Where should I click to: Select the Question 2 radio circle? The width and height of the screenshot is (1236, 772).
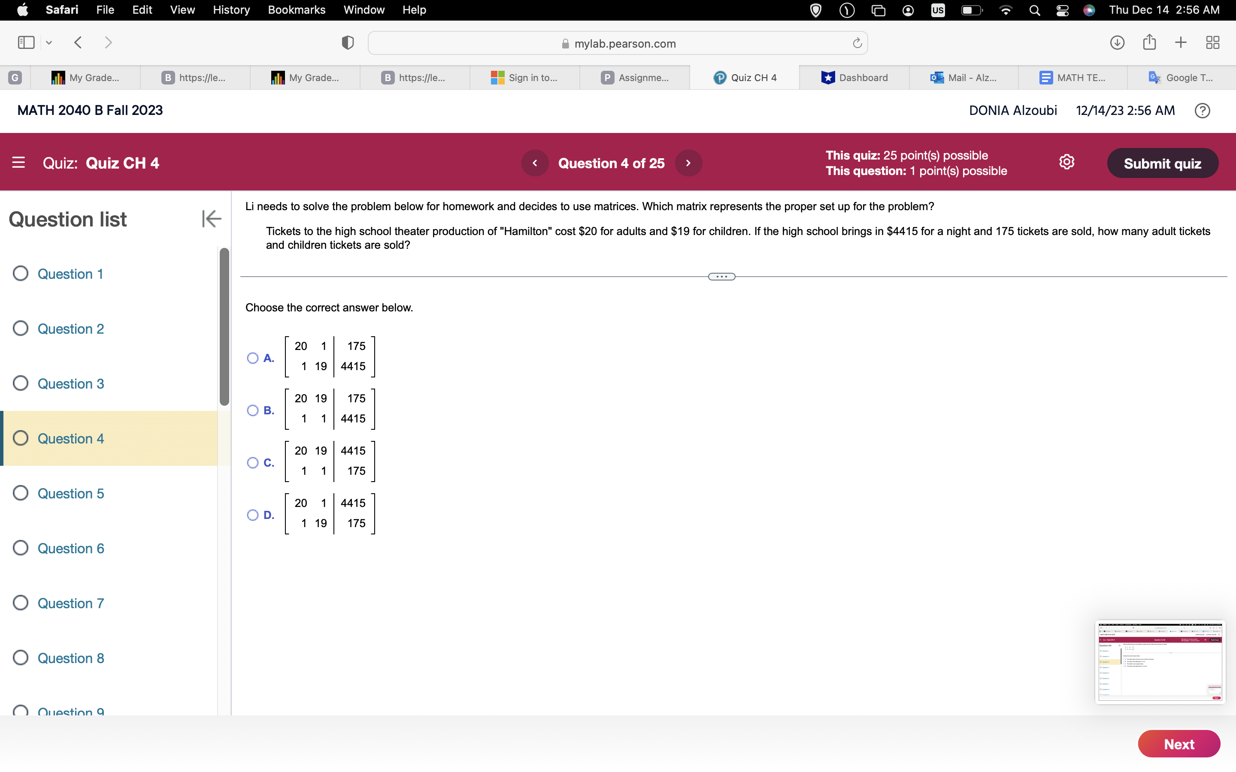pos(21,328)
